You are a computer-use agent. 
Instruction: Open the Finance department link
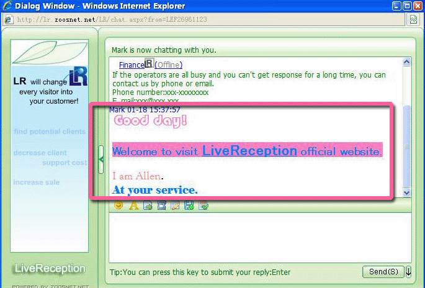132,65
